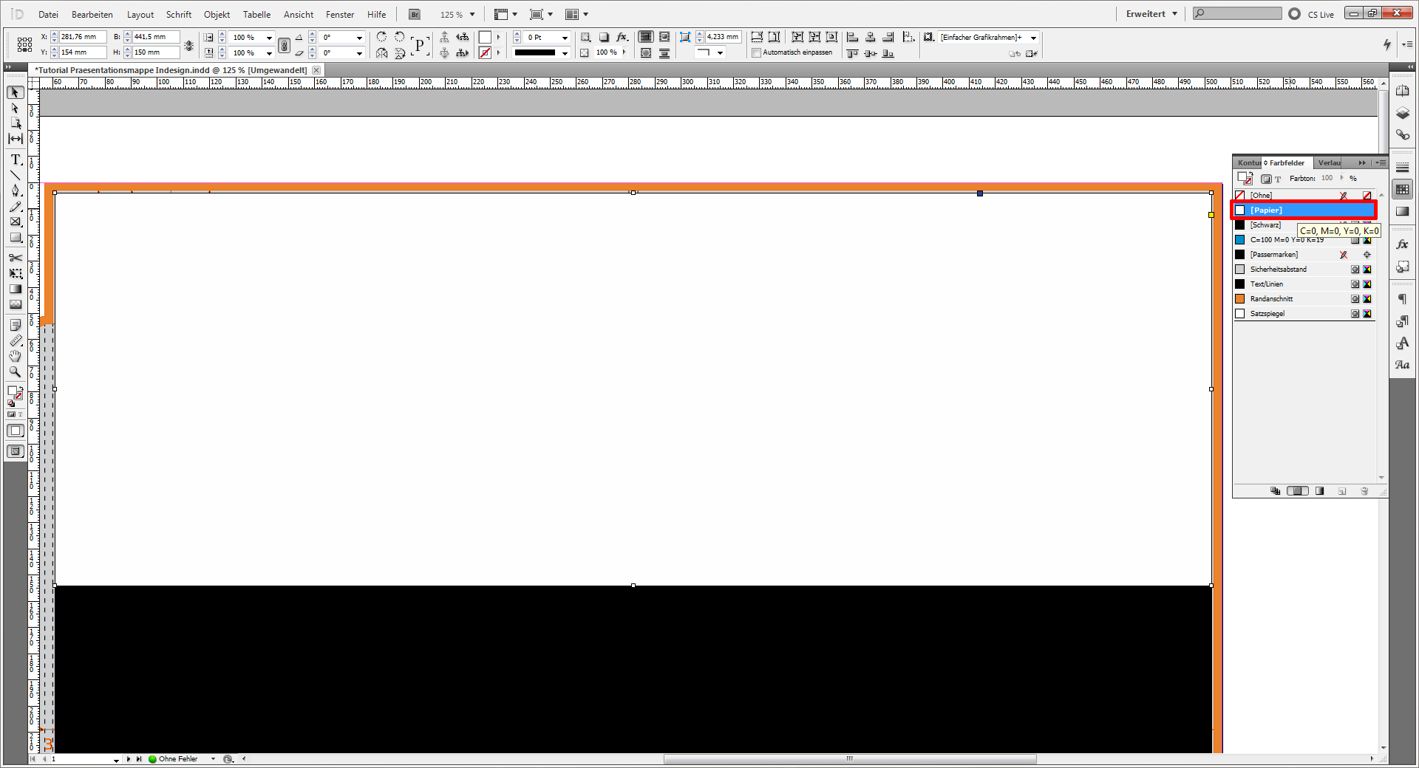Viewport: 1419px width, 768px height.
Task: Open the zoom level dropdown showing 125%
Action: [x=470, y=14]
